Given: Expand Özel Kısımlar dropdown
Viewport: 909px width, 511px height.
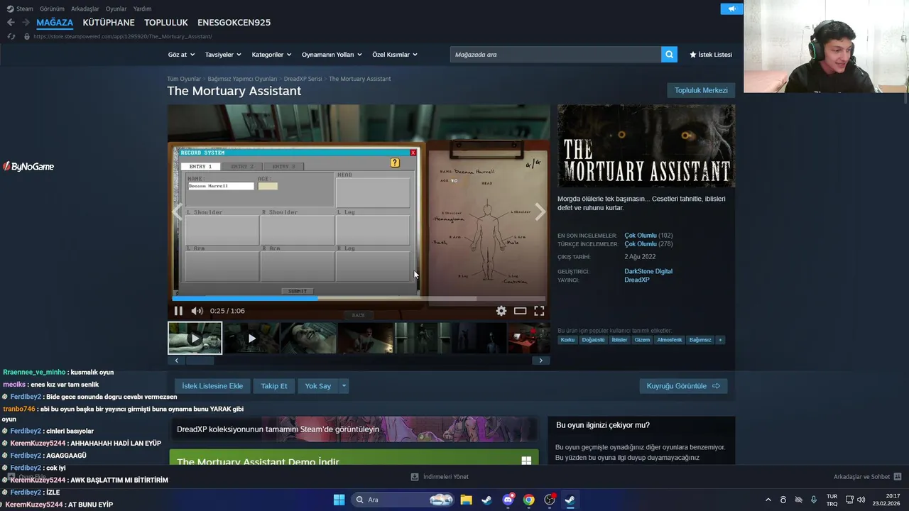Looking at the screenshot, I should click(395, 55).
